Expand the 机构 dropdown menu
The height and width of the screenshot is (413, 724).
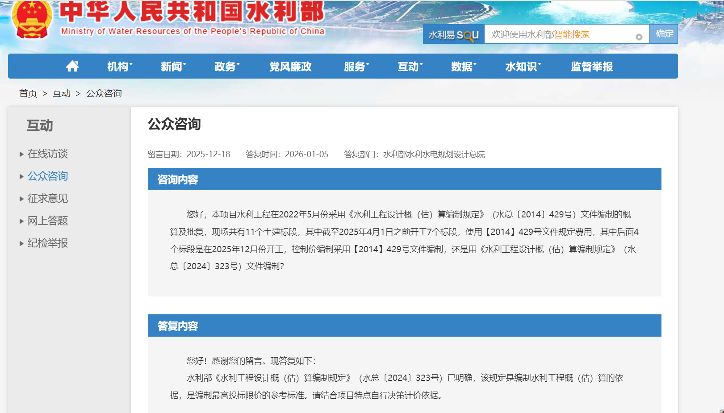tap(119, 67)
